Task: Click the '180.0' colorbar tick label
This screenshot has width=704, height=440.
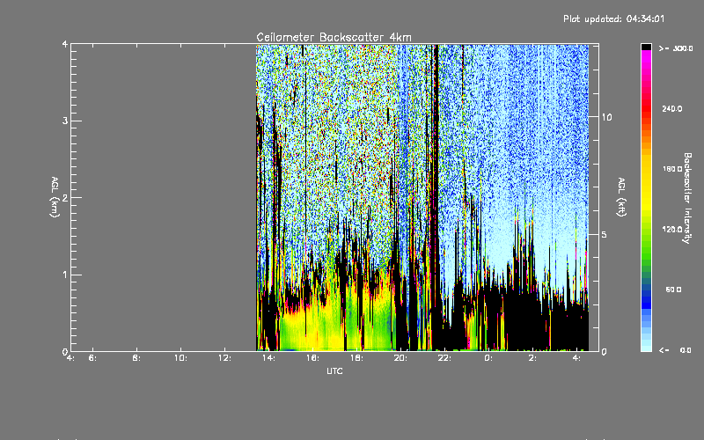Action: 672,169
